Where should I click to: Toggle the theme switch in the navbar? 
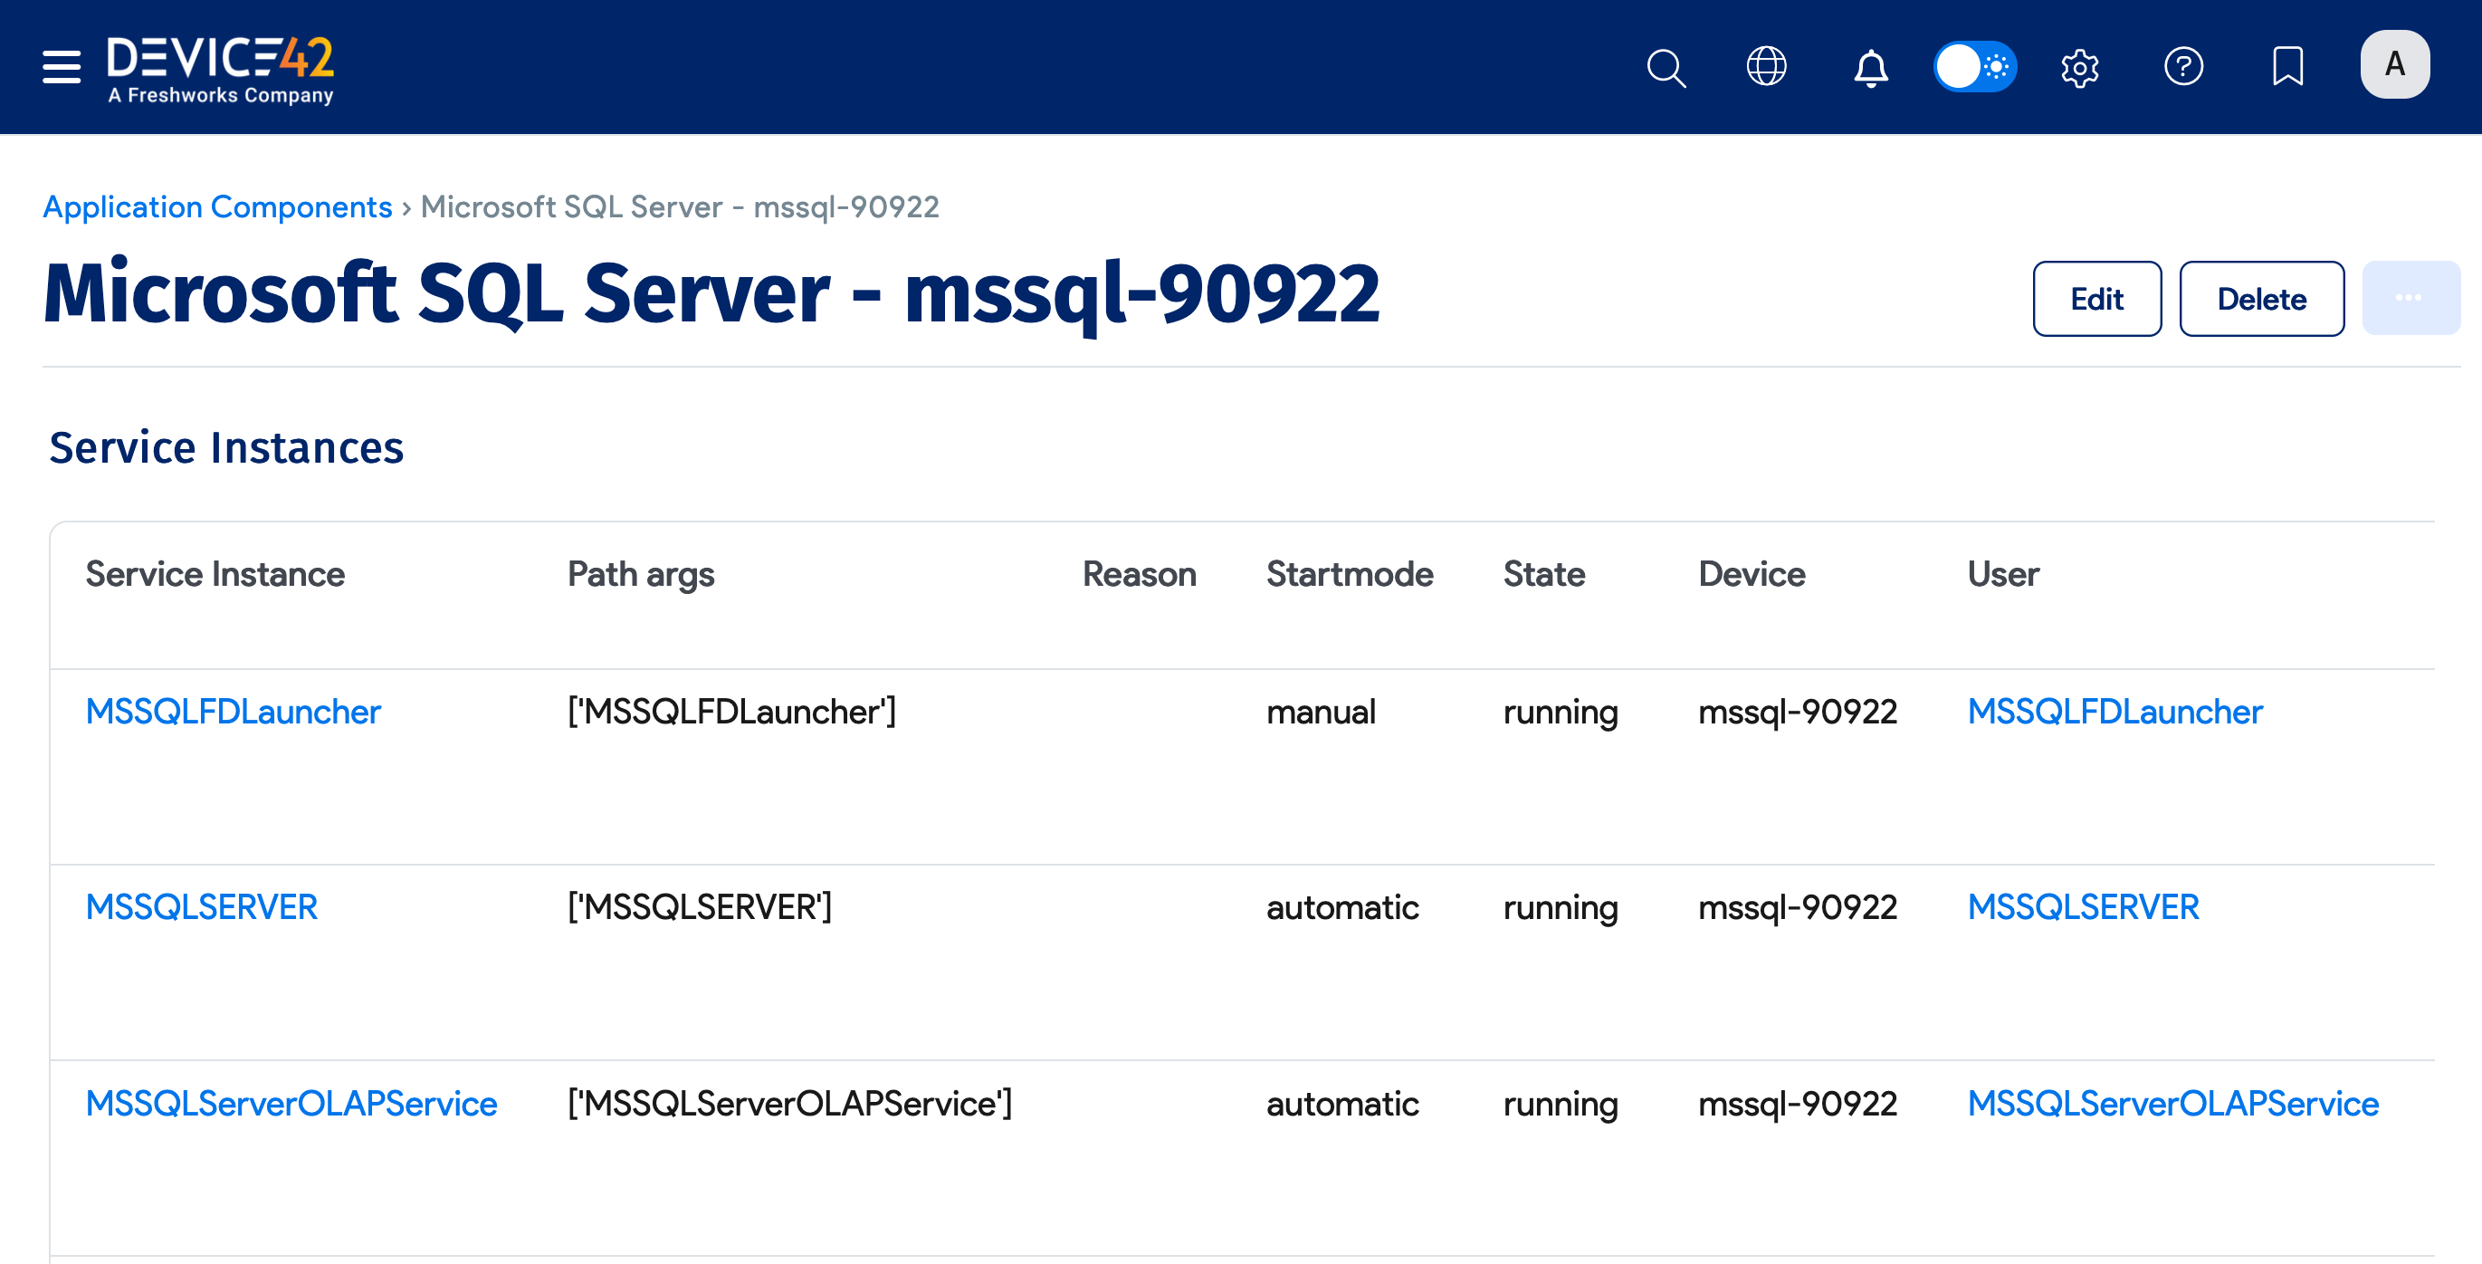coord(1975,66)
